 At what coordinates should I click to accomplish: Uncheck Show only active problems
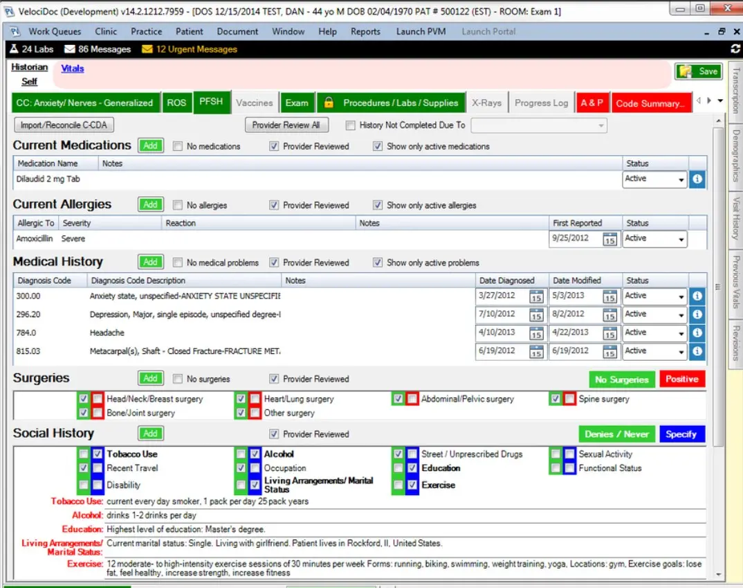tap(378, 262)
